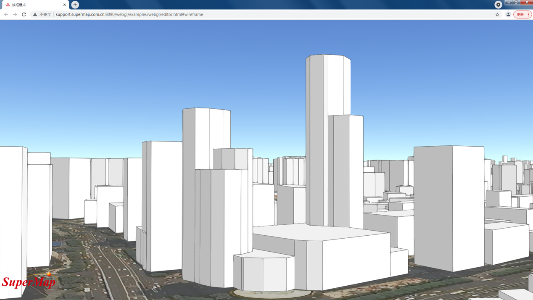The width and height of the screenshot is (533, 300).
Task: Restore down the browser window
Action: 517,3
